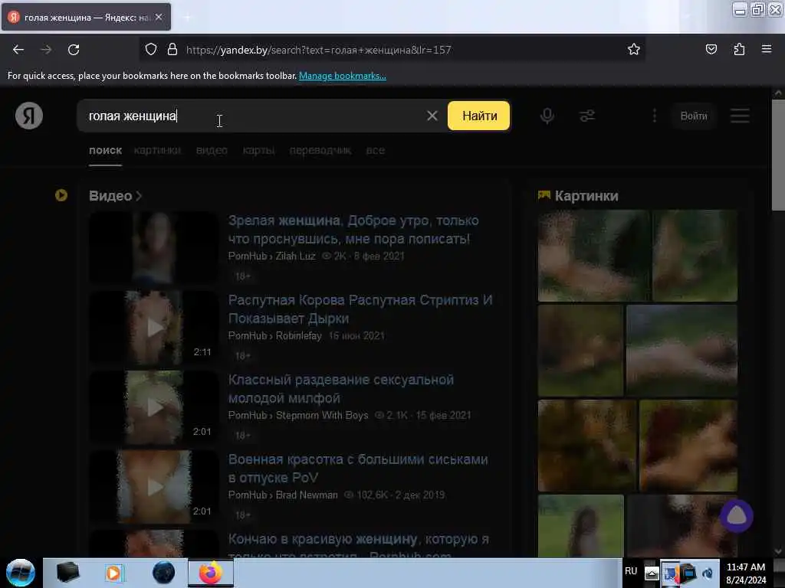Click the yellow play icon beside Видео
This screenshot has width=785, height=588.
click(x=61, y=195)
